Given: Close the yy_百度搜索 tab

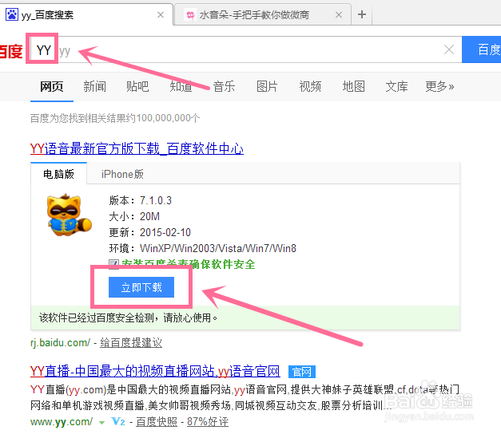Looking at the screenshot, I should click(161, 14).
